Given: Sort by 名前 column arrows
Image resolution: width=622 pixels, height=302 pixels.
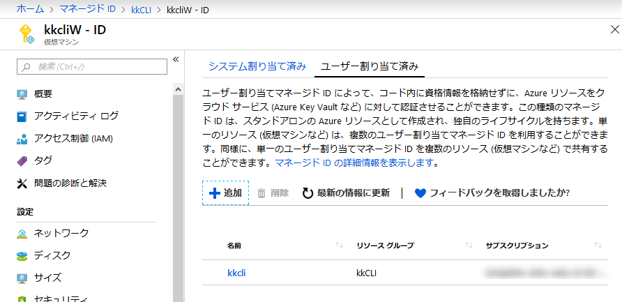Looking at the screenshot, I should pos(339,246).
